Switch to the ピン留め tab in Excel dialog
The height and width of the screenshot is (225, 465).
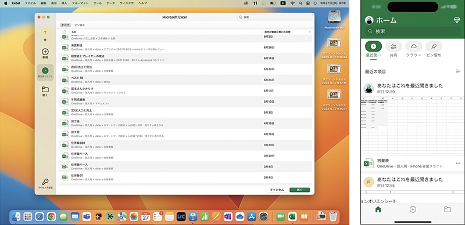80,25
